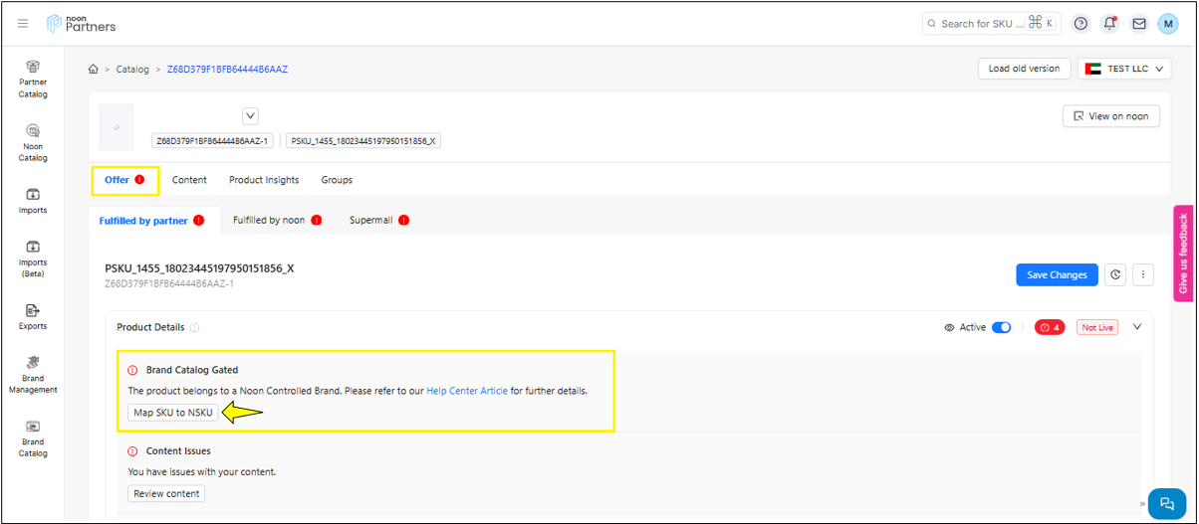Open the hamburger navigation menu
The image size is (1199, 524).
pyautogui.click(x=23, y=24)
